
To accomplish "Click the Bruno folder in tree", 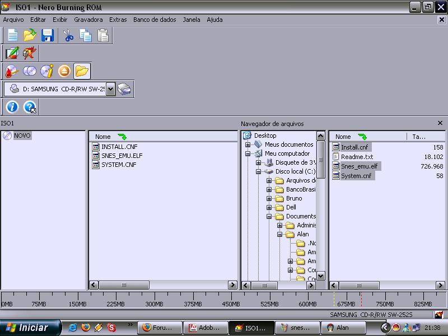I will (x=294, y=198).
